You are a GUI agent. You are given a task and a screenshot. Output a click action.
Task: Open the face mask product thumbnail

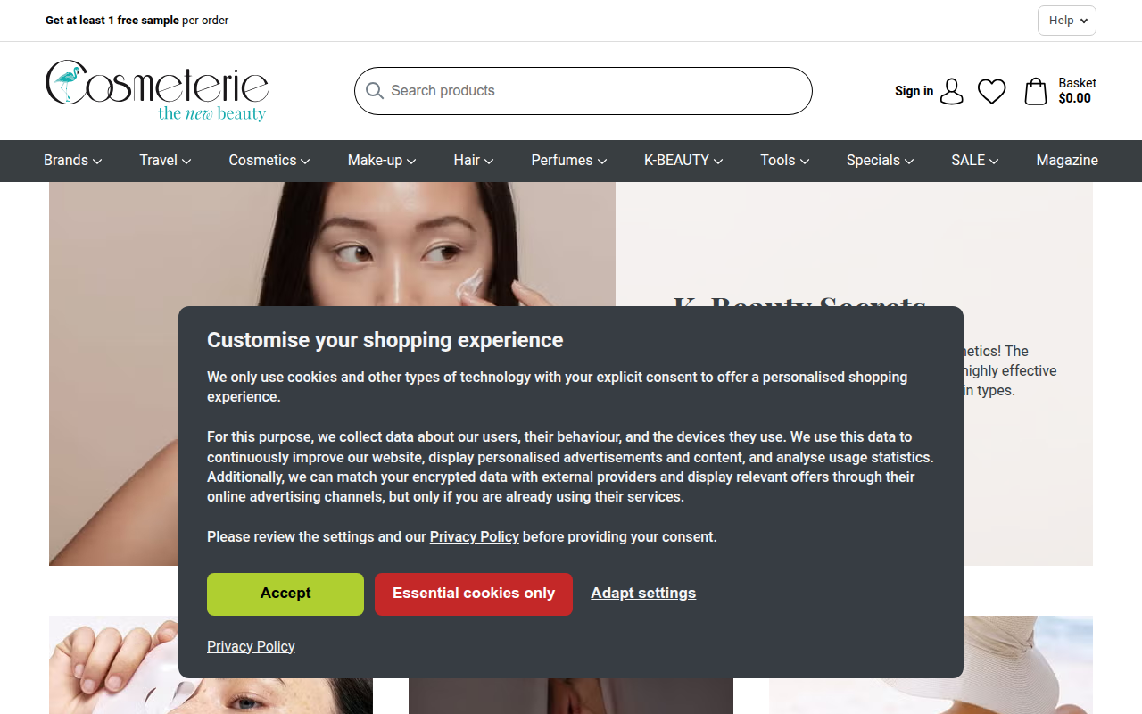point(113,665)
